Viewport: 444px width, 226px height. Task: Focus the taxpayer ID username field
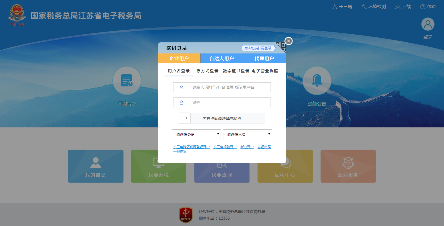click(222, 87)
